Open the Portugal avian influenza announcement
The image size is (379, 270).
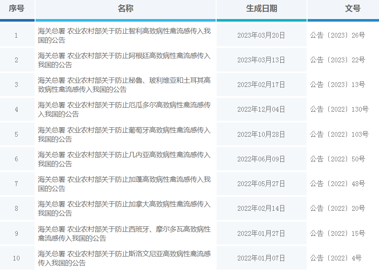coord(124,134)
